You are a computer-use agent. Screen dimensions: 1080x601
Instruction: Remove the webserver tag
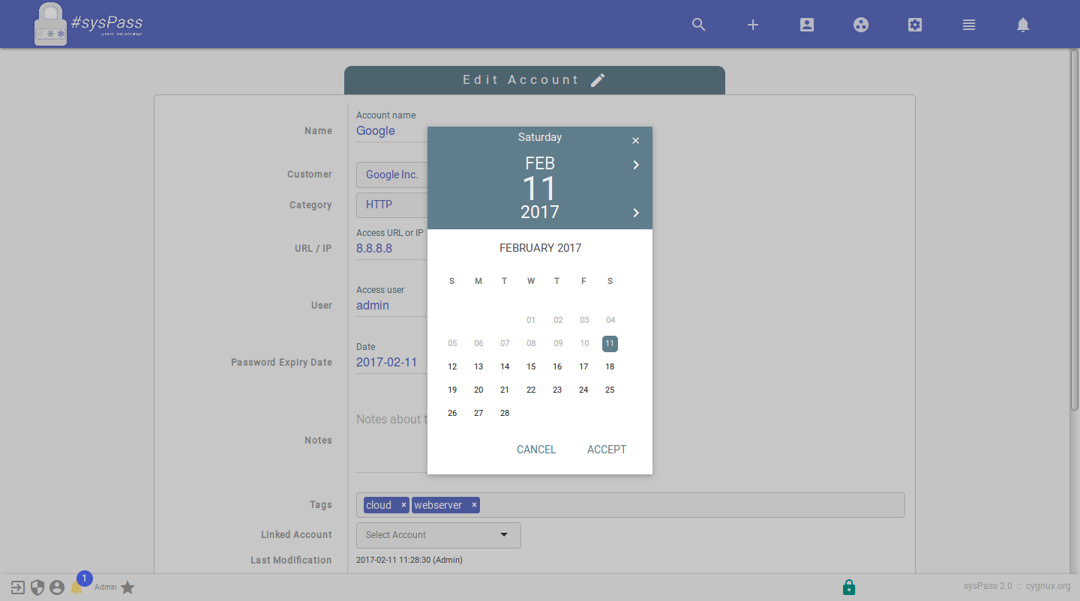(474, 505)
